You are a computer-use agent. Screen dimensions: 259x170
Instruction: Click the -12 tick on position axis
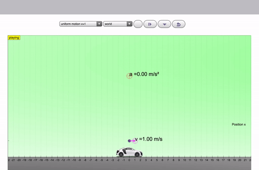[63, 160]
